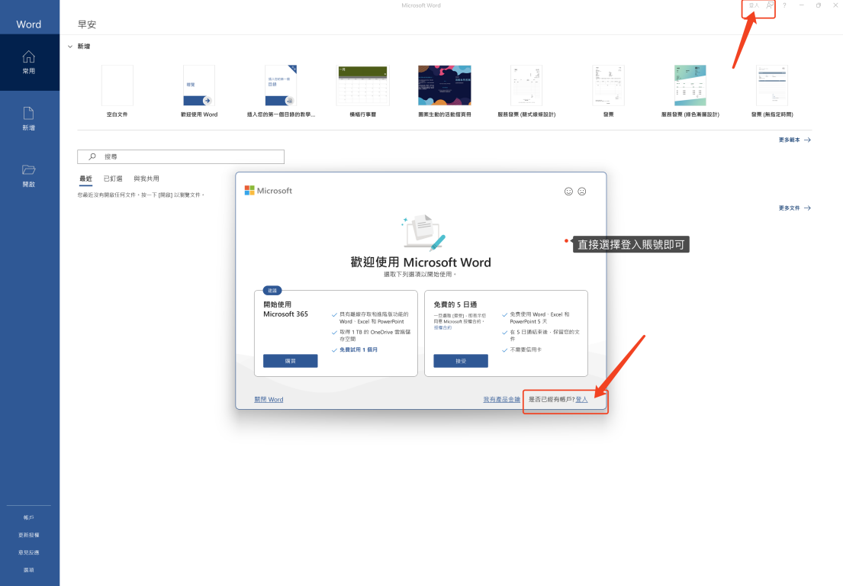Collapse the 新增 section chevron
Viewport: 843px width, 586px height.
[70, 47]
